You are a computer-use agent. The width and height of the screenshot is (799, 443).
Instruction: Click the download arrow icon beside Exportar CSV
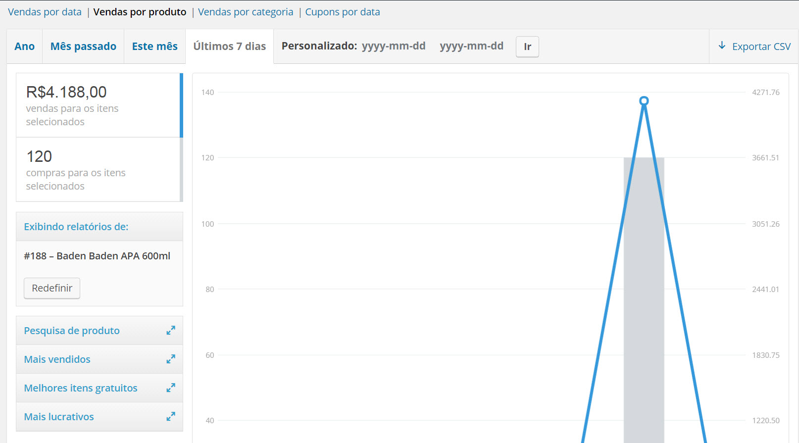(722, 46)
